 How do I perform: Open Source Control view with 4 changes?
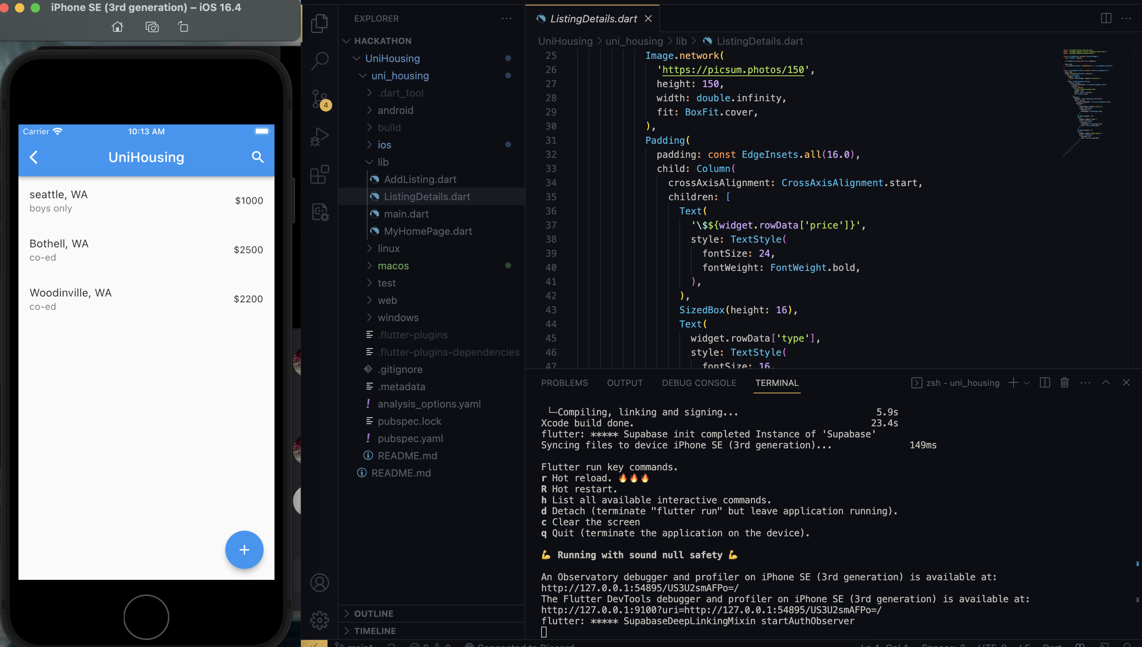[x=320, y=99]
